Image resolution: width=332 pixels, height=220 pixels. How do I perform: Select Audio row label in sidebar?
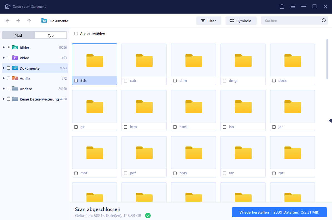pyautogui.click(x=25, y=79)
